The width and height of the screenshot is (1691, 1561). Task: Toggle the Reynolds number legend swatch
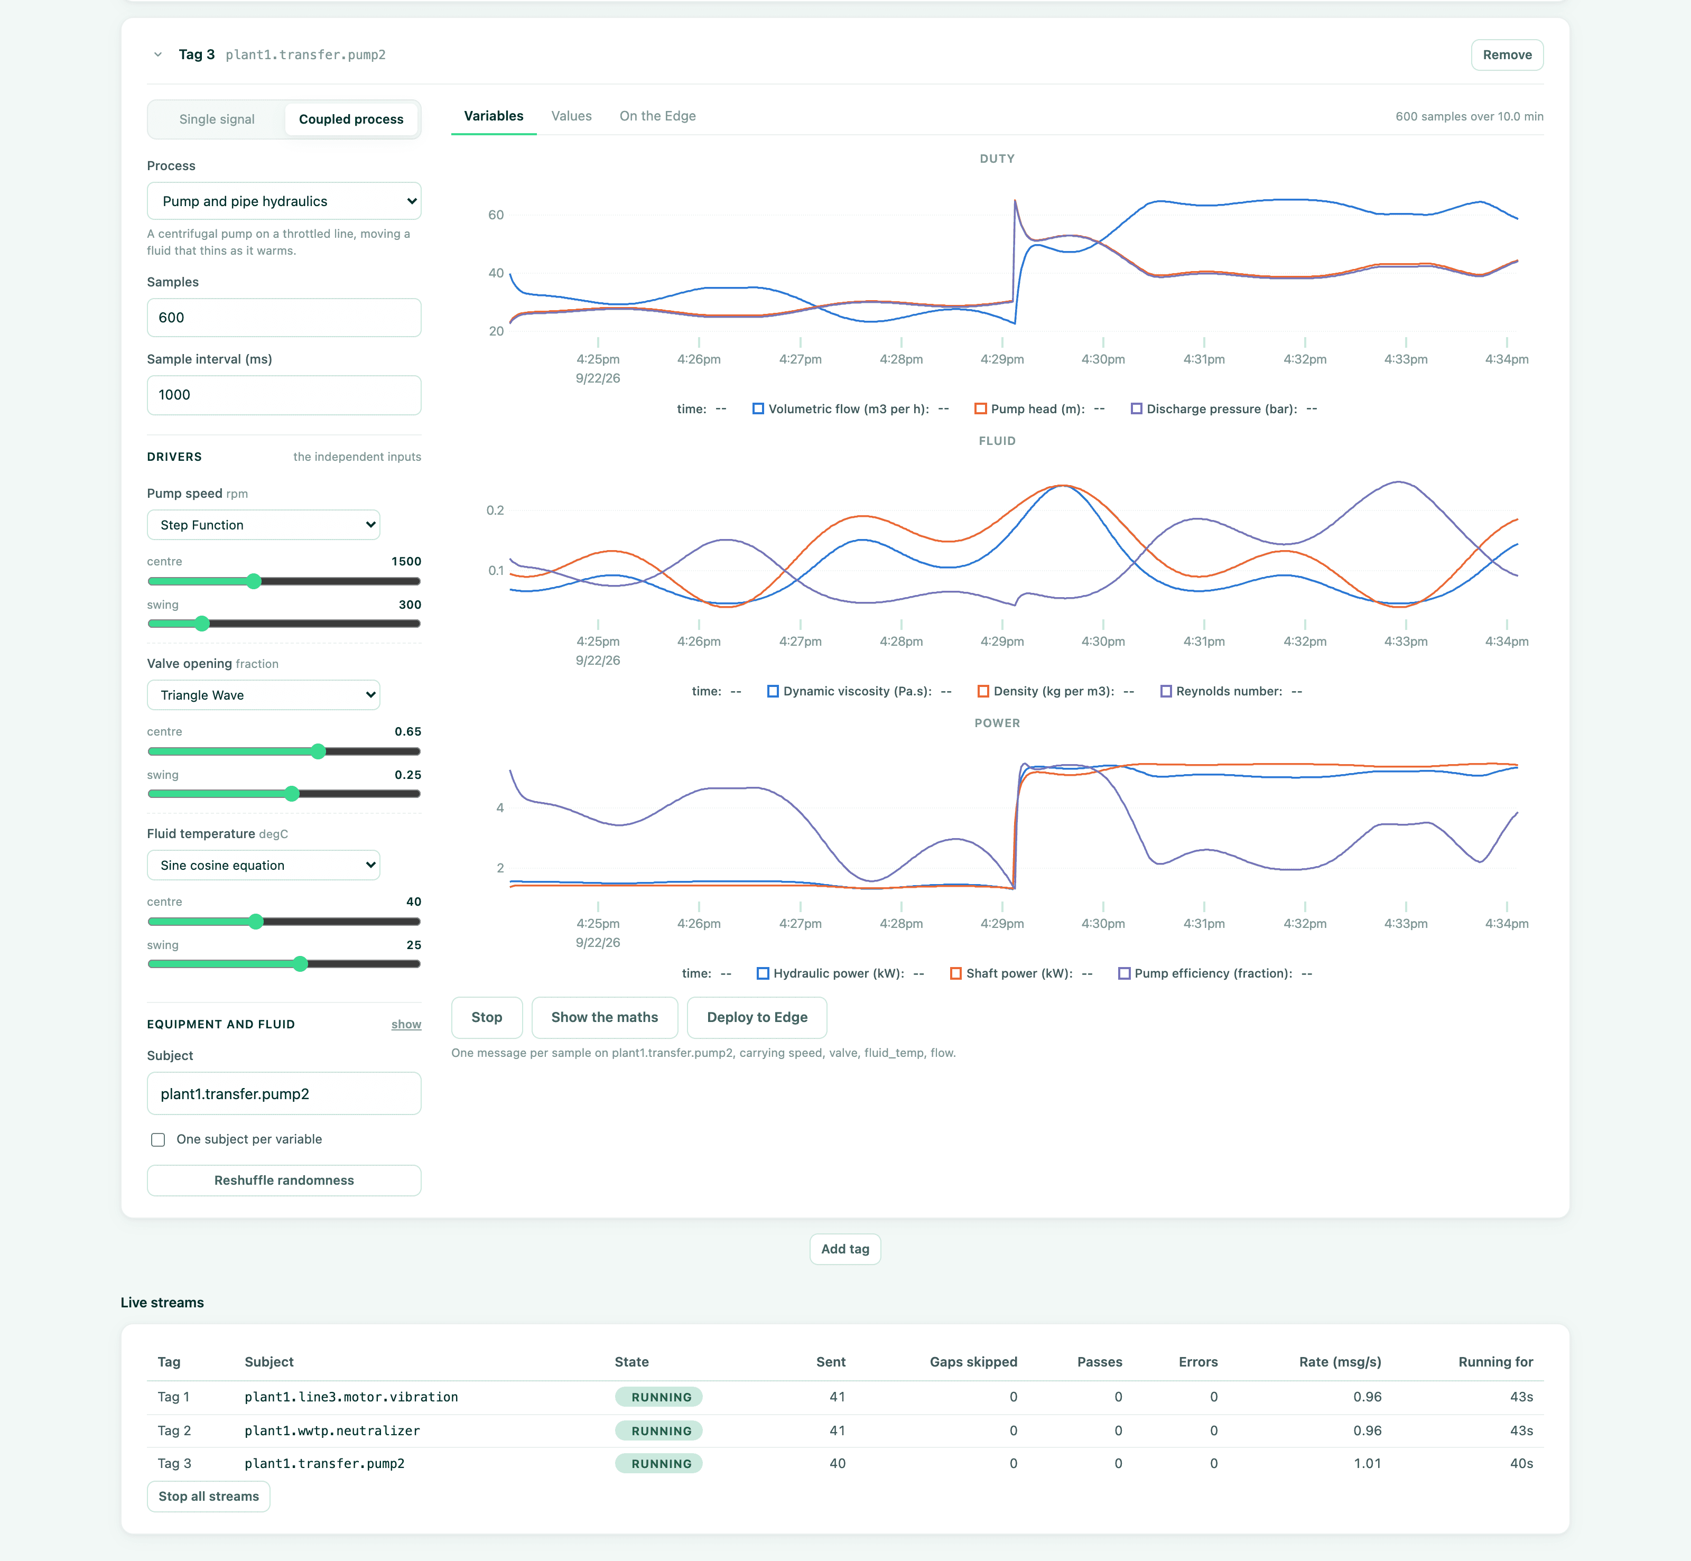tap(1166, 691)
